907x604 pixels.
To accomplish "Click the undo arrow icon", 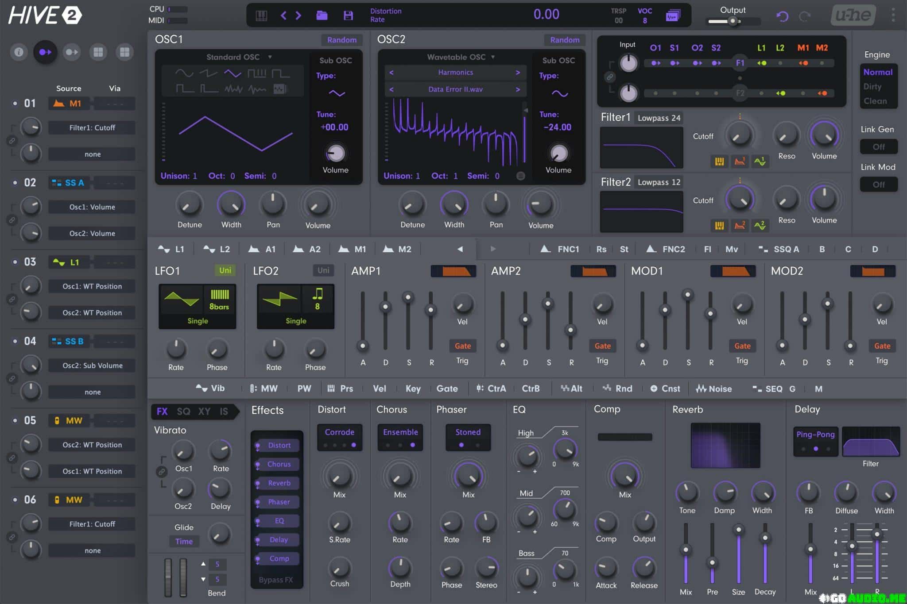I will tap(783, 16).
